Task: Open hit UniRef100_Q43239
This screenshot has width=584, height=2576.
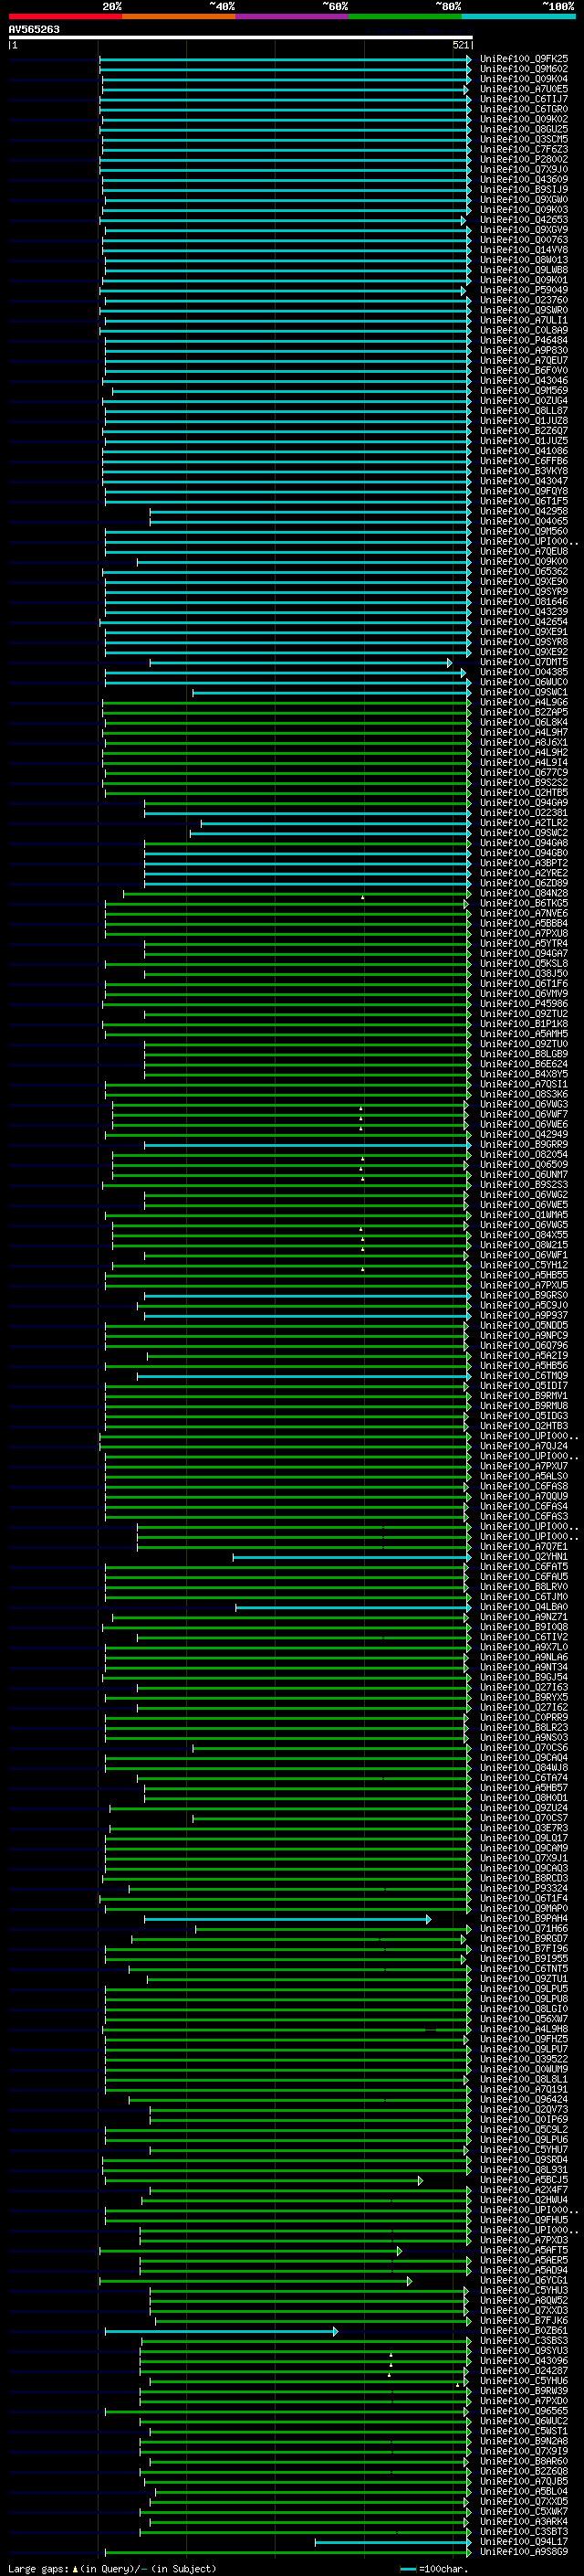Action: coord(524,612)
